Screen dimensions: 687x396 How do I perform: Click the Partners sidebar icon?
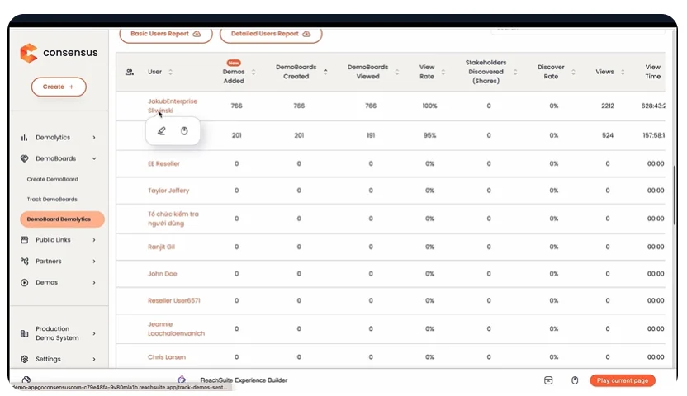[x=25, y=262]
